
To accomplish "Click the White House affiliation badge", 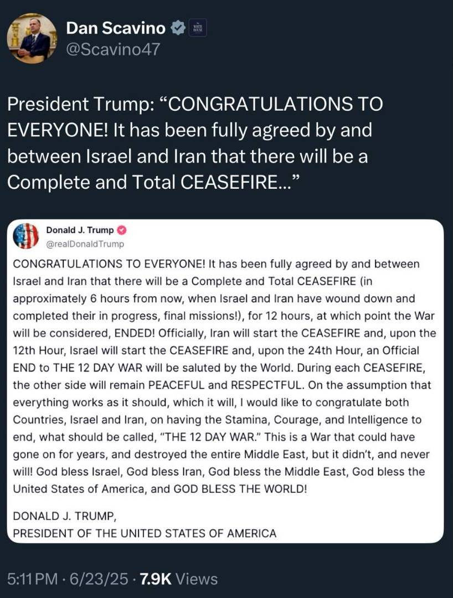I will pos(198,28).
